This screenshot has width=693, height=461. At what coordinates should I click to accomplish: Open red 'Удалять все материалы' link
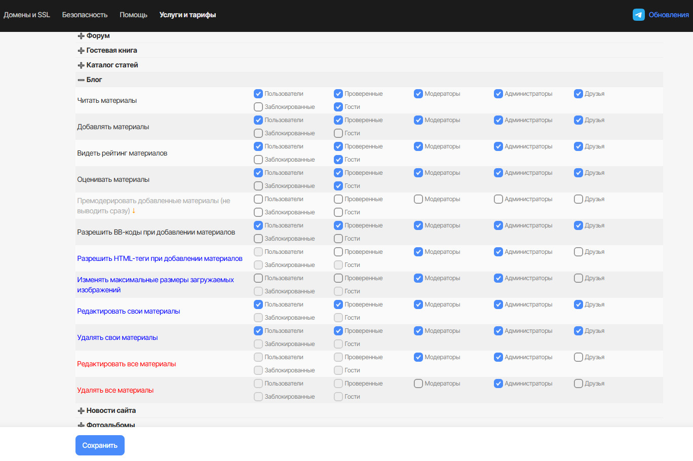(115, 390)
